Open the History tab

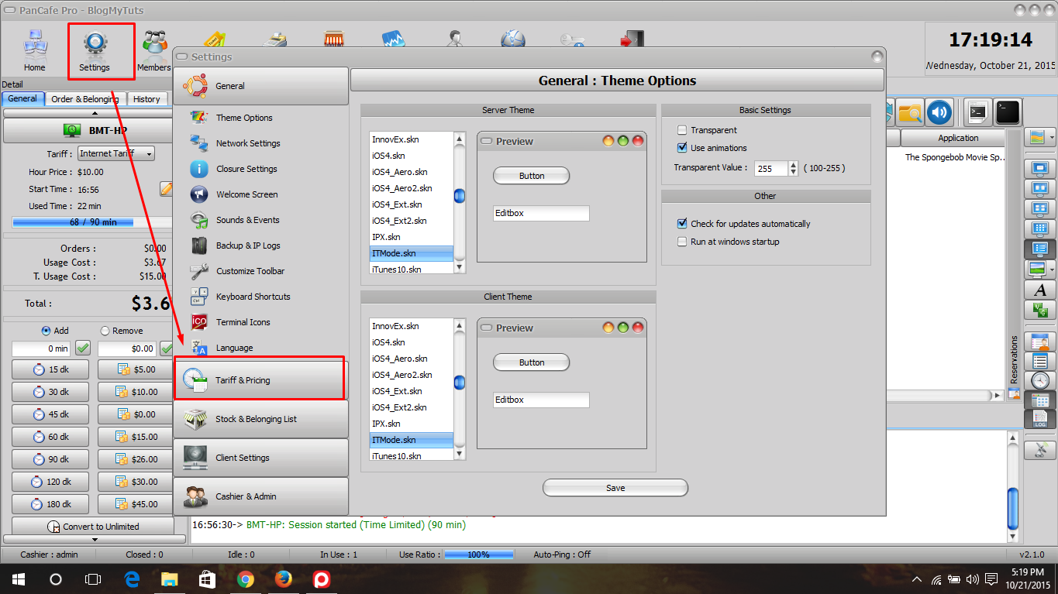click(x=147, y=99)
